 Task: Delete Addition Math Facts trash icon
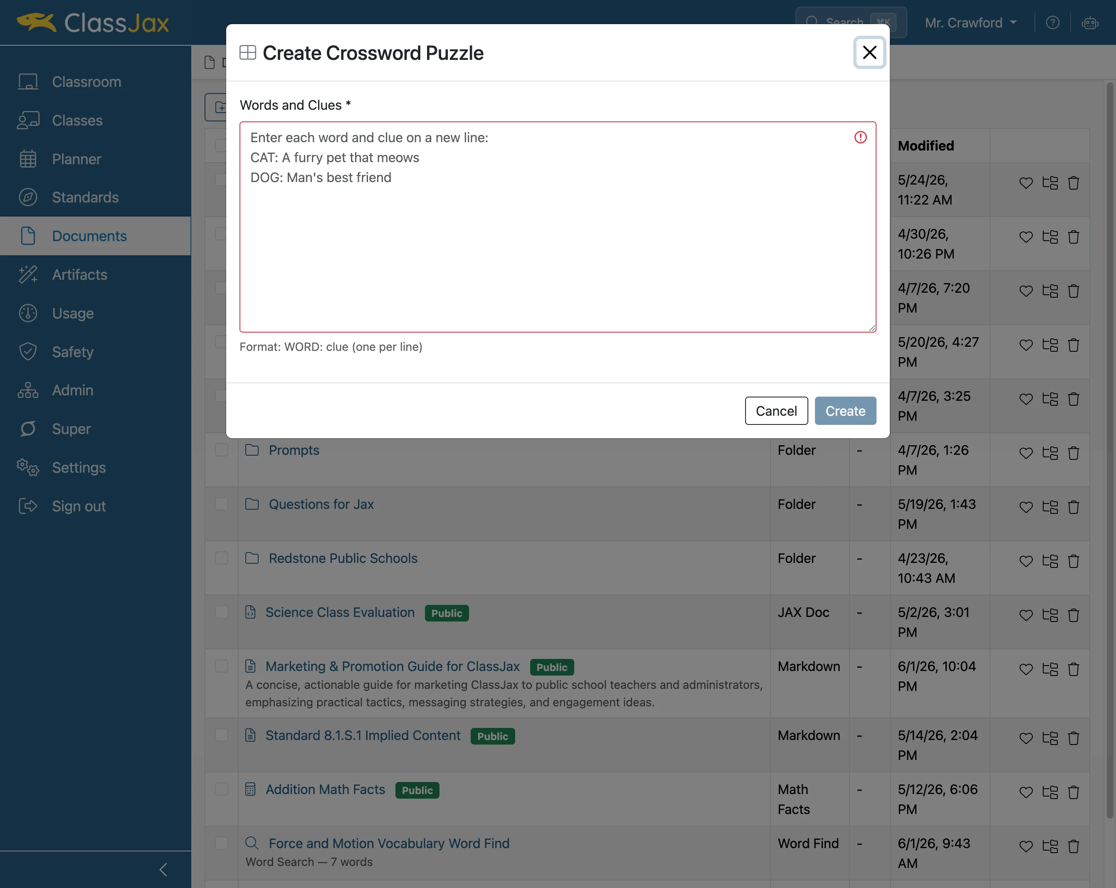(x=1073, y=792)
